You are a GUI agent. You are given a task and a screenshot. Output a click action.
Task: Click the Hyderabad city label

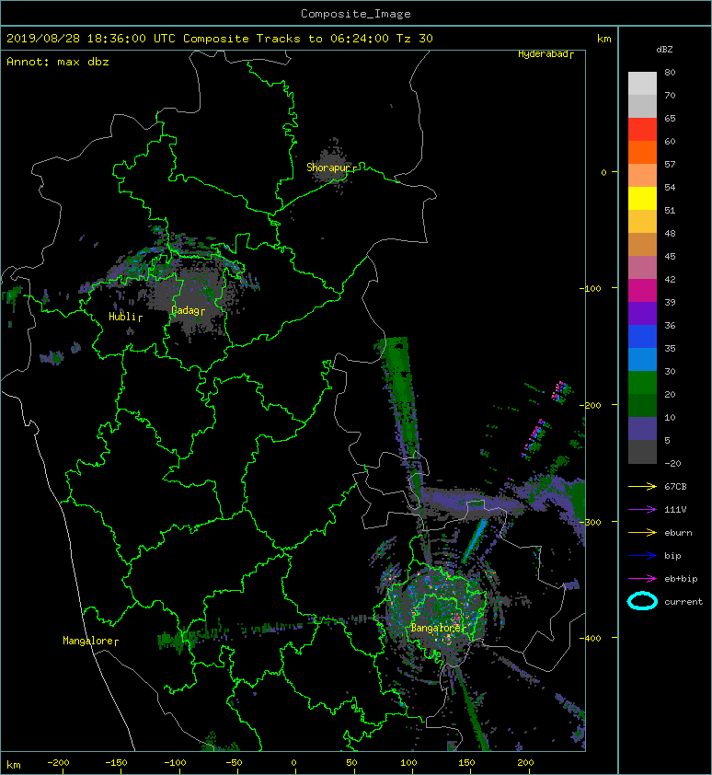click(545, 54)
